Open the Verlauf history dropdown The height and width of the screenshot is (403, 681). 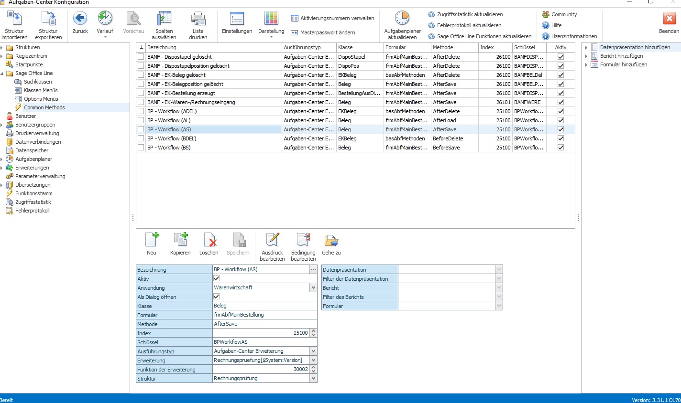pos(105,37)
